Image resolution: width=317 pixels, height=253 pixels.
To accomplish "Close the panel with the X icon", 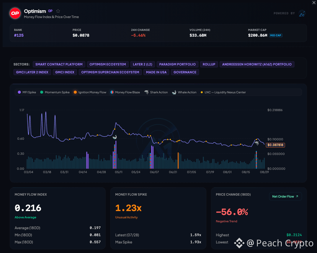I will [314, 2].
